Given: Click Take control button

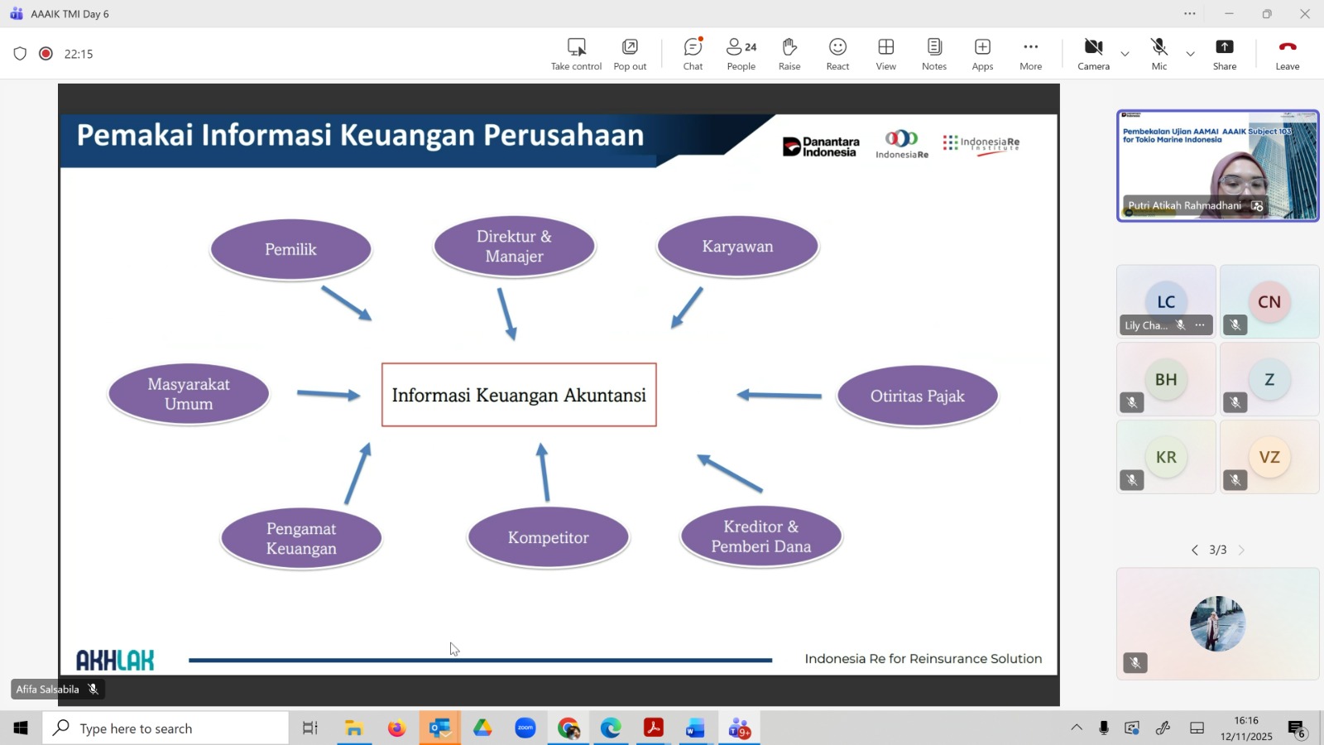Looking at the screenshot, I should (x=576, y=55).
